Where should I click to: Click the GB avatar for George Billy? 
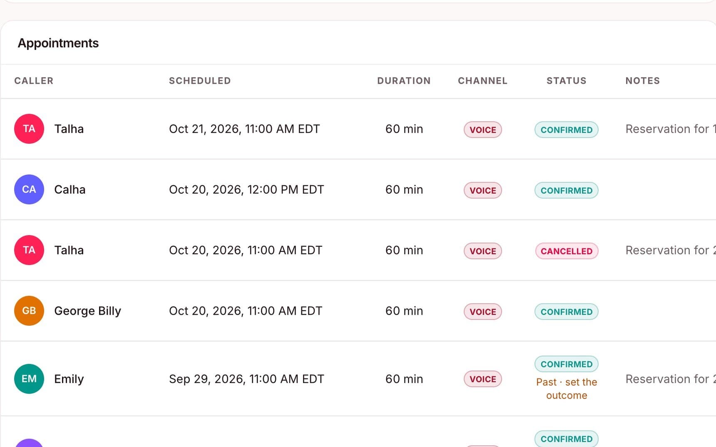(x=29, y=311)
